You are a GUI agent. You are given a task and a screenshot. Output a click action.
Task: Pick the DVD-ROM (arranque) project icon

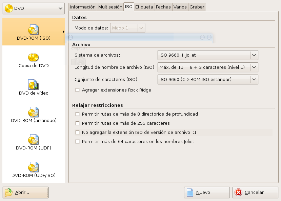[34, 112]
